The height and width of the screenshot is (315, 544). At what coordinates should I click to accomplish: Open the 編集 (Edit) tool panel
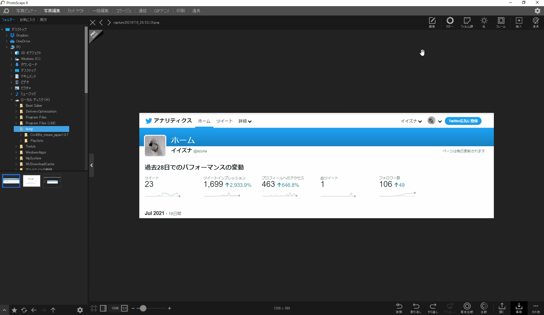pyautogui.click(x=432, y=22)
